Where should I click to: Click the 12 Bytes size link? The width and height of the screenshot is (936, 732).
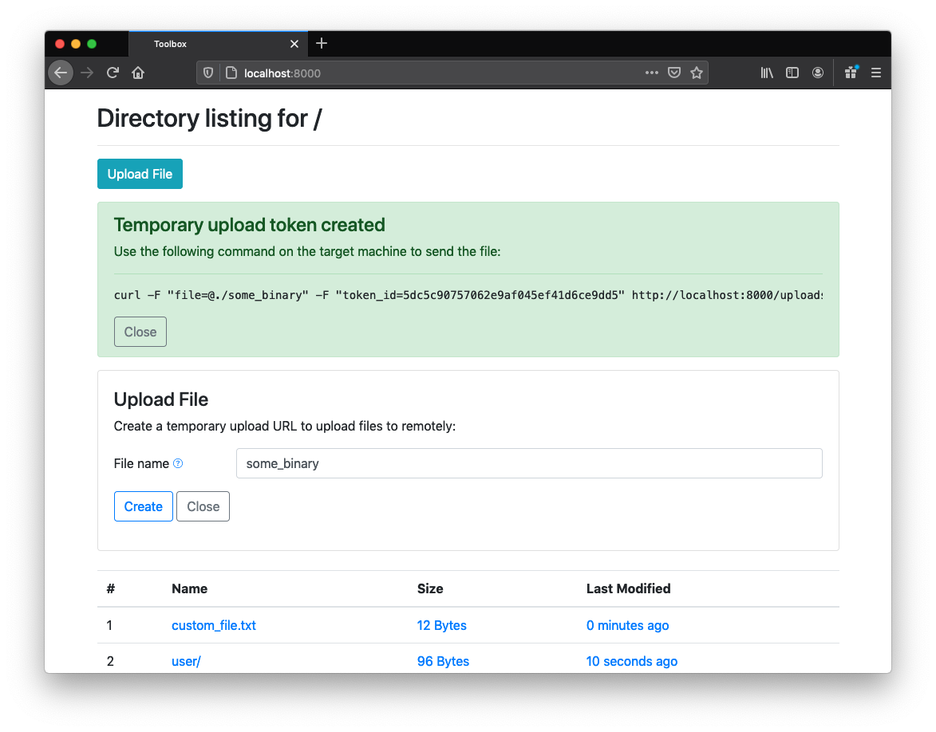click(442, 625)
